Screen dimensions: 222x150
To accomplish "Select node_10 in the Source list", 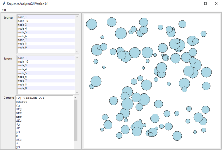I will [23, 21].
